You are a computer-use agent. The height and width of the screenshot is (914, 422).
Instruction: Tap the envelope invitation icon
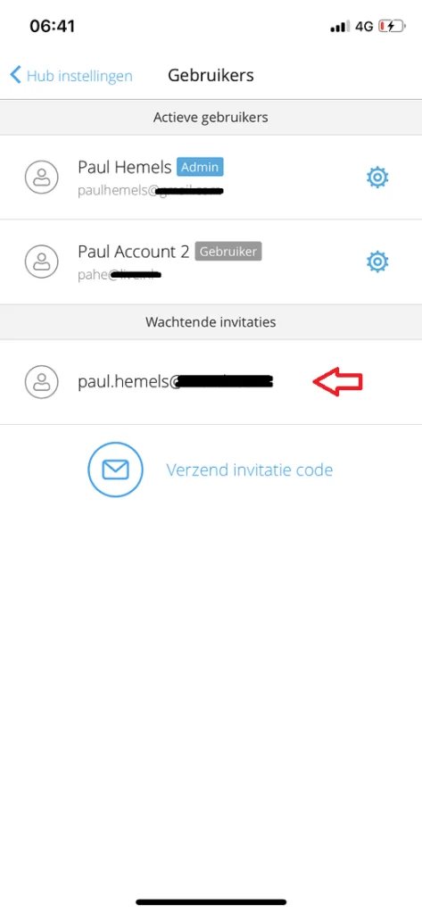click(x=115, y=469)
